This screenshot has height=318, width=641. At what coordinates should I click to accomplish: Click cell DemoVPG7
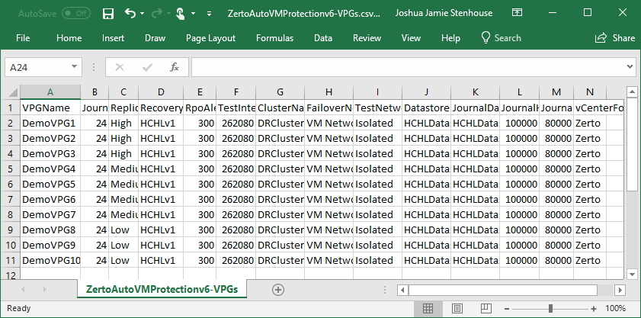click(x=50, y=214)
